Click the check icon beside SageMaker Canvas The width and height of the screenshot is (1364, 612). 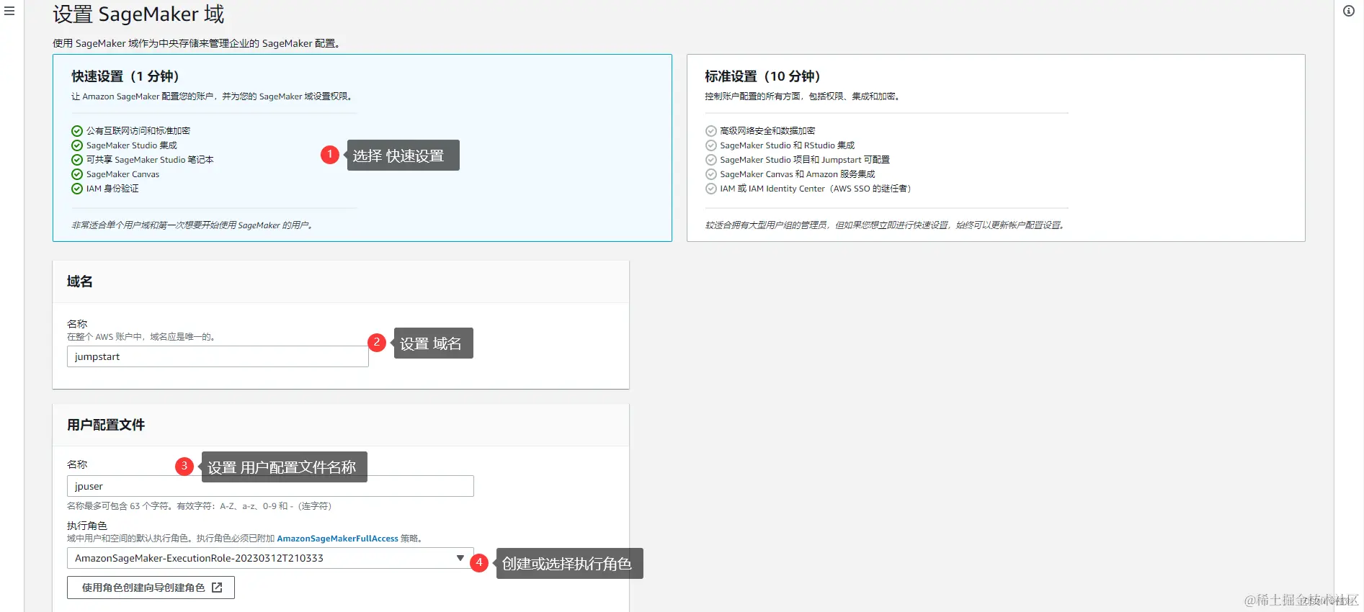coord(77,174)
